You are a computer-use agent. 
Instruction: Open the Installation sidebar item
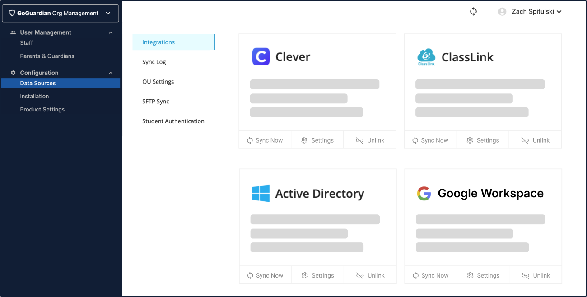click(34, 96)
